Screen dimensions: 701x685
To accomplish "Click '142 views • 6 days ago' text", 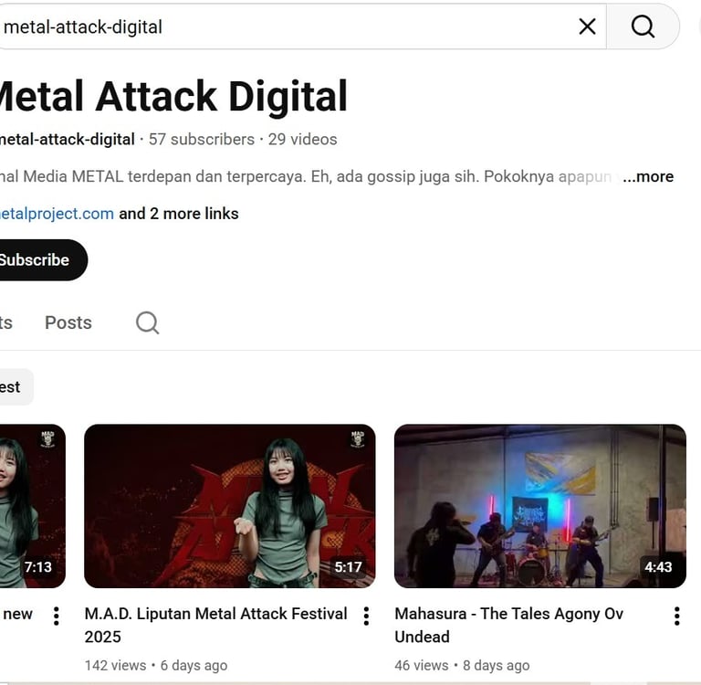I will coord(156,665).
